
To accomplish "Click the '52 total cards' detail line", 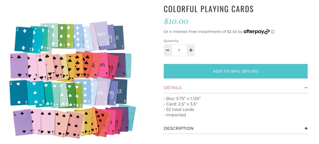I will [179, 109].
